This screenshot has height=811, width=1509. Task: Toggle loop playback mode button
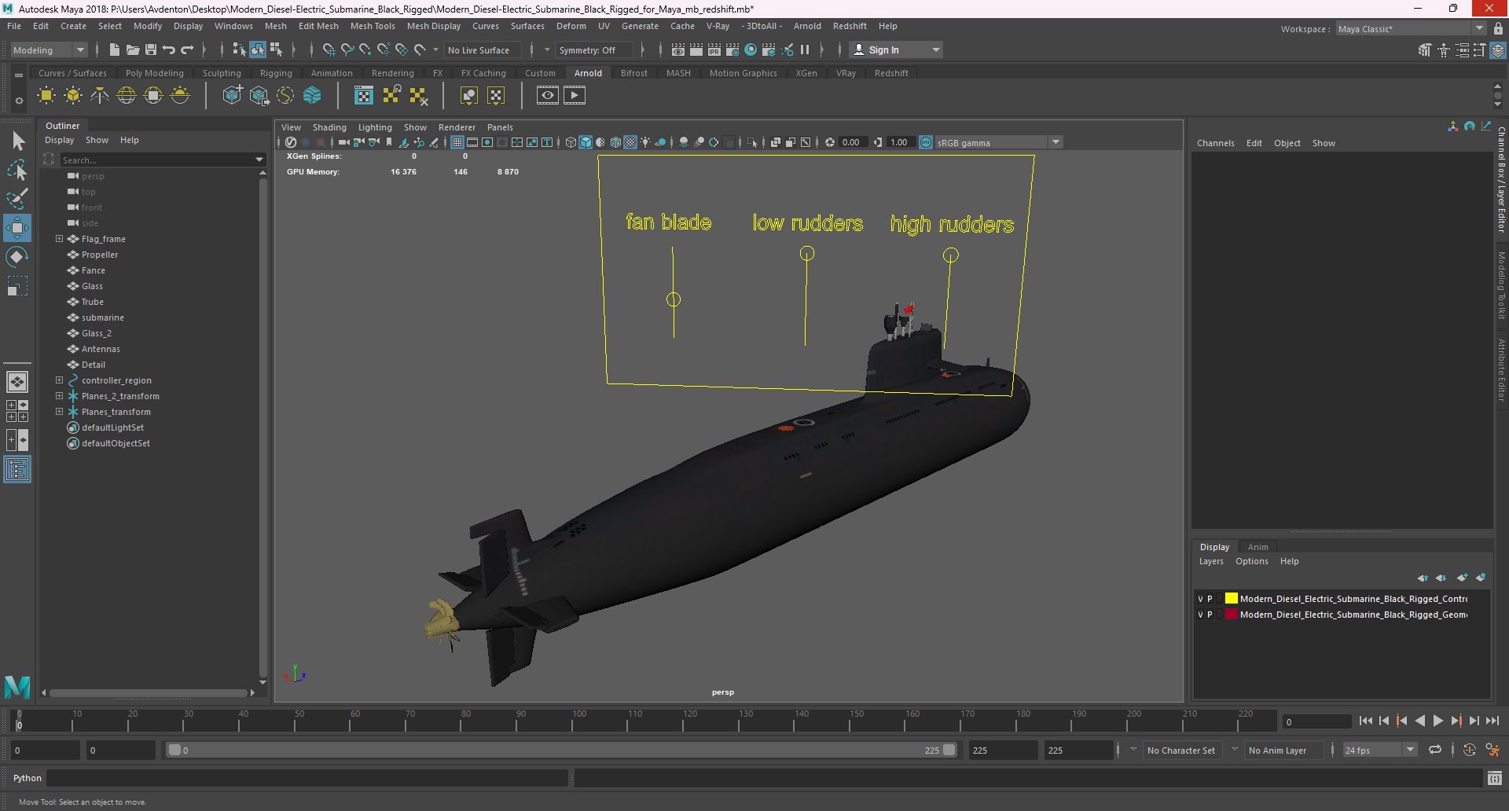[1435, 750]
